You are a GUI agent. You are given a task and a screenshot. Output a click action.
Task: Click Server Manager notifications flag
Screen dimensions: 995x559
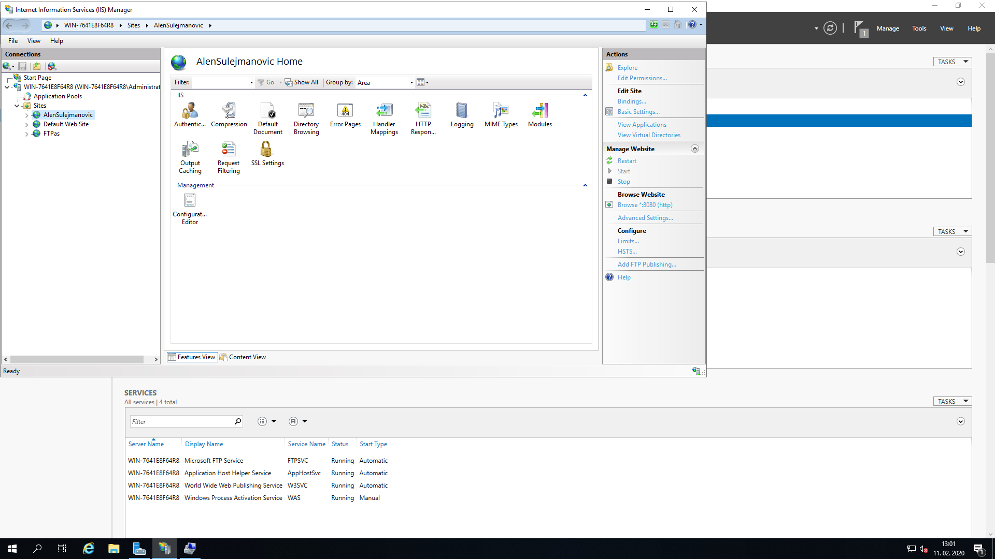[860, 28]
